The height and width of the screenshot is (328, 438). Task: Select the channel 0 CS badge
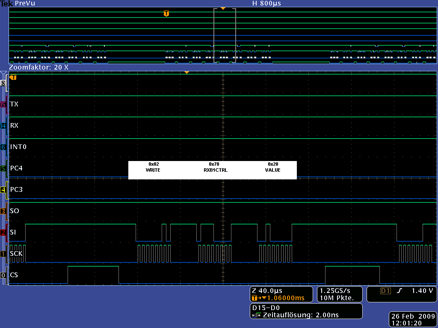click(x=3, y=275)
